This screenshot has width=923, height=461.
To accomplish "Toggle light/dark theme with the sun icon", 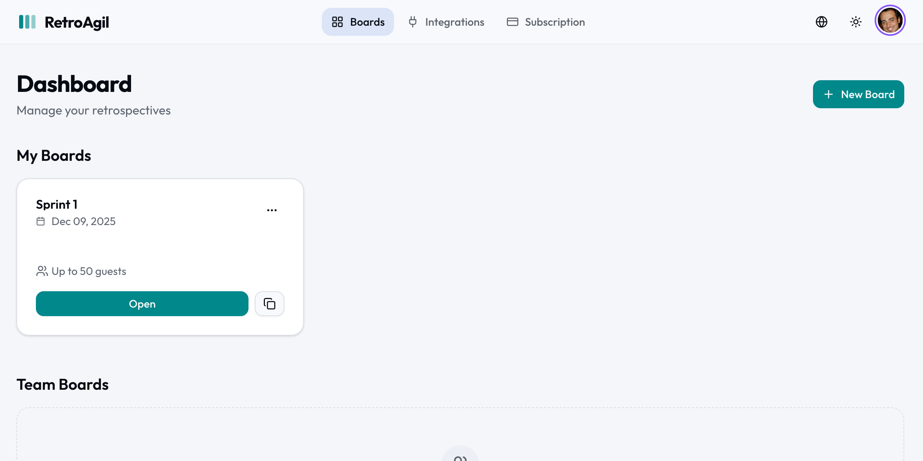I will 856,22.
